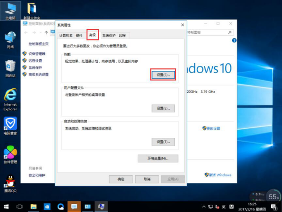Viewport: 282px width, 212px height.
Task: Select the System Properties taskbar item
Action: [101, 206]
